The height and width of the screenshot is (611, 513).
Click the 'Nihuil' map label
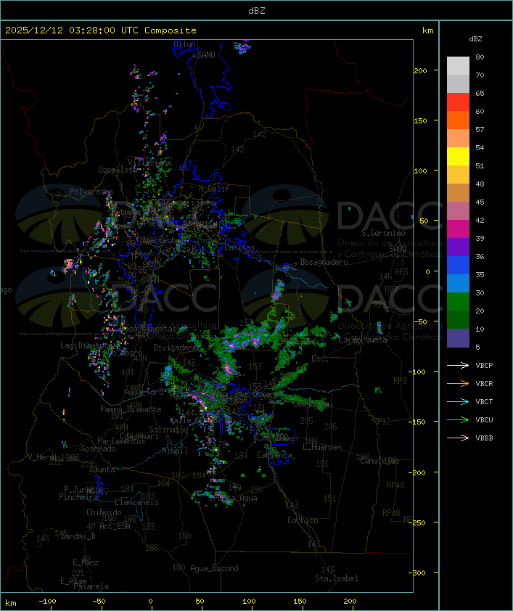[x=175, y=451]
